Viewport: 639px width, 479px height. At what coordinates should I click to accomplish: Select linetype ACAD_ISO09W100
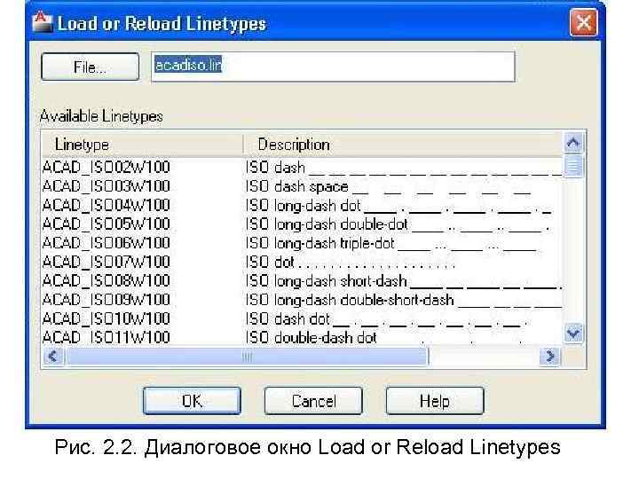pyautogui.click(x=106, y=300)
